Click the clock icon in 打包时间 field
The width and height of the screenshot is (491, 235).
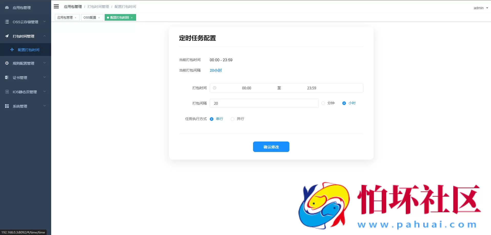click(x=214, y=88)
